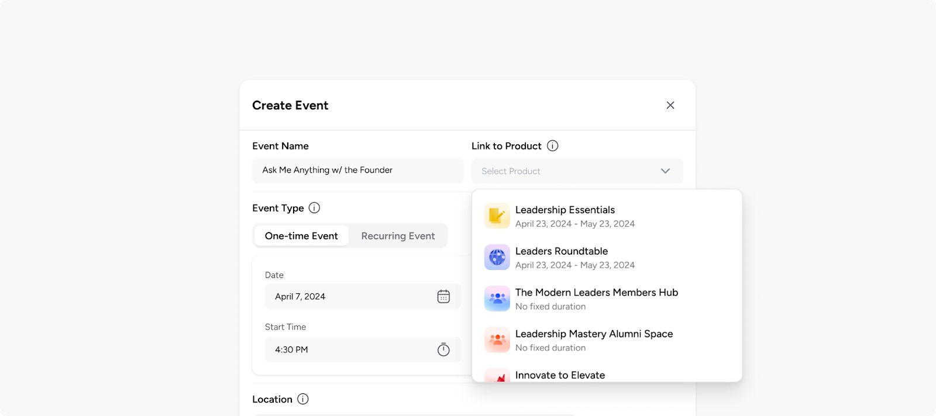Open the Select Product dropdown
Viewport: 936px width, 416px height.
[x=577, y=171]
